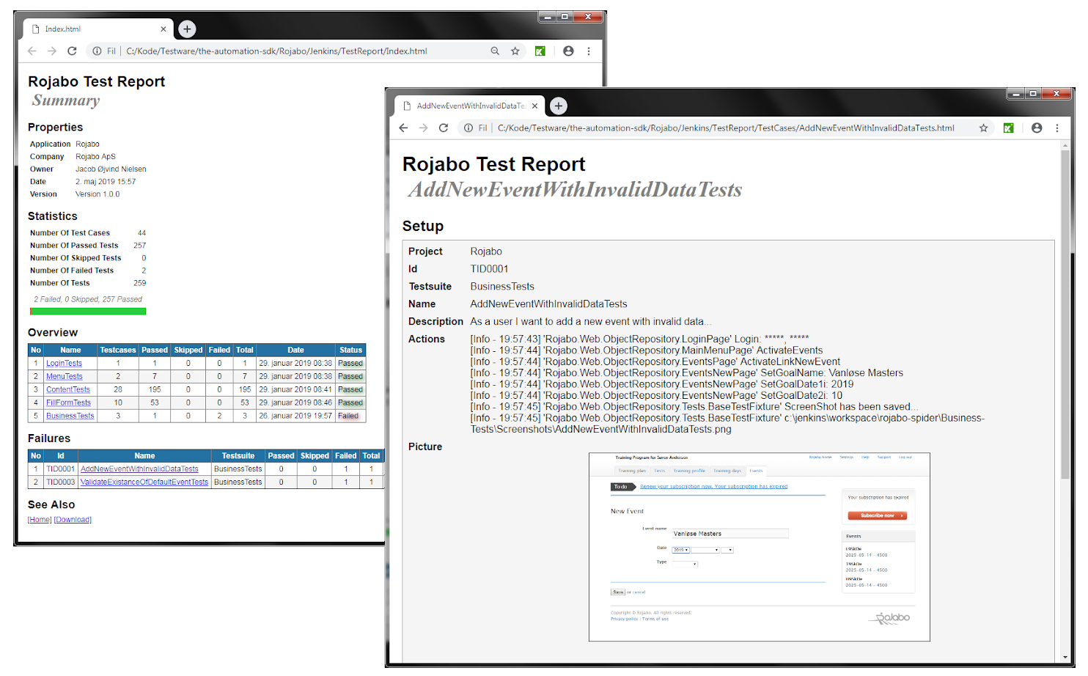
Task: Click front window address bar URL
Action: tap(726, 128)
